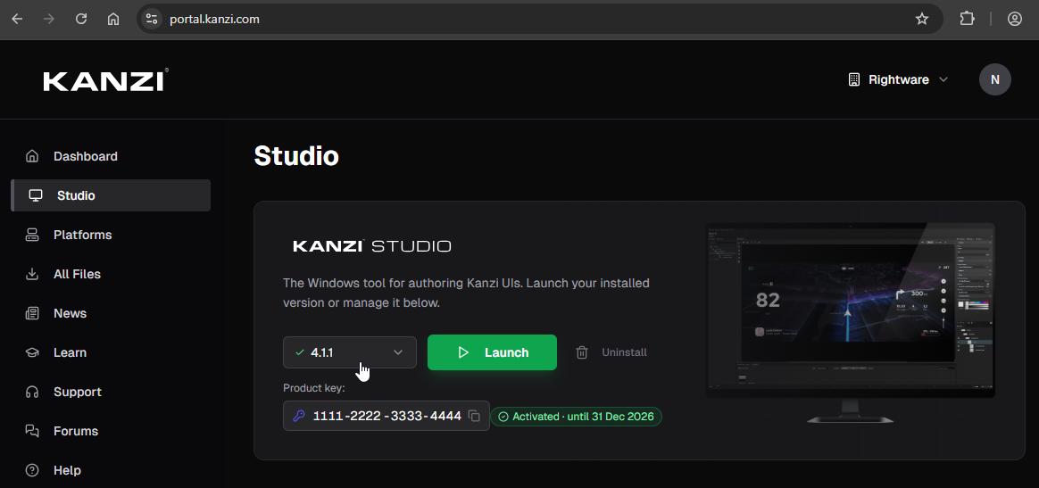This screenshot has width=1039, height=488.
Task: Click the KANZI logo in header
Action: [105, 81]
